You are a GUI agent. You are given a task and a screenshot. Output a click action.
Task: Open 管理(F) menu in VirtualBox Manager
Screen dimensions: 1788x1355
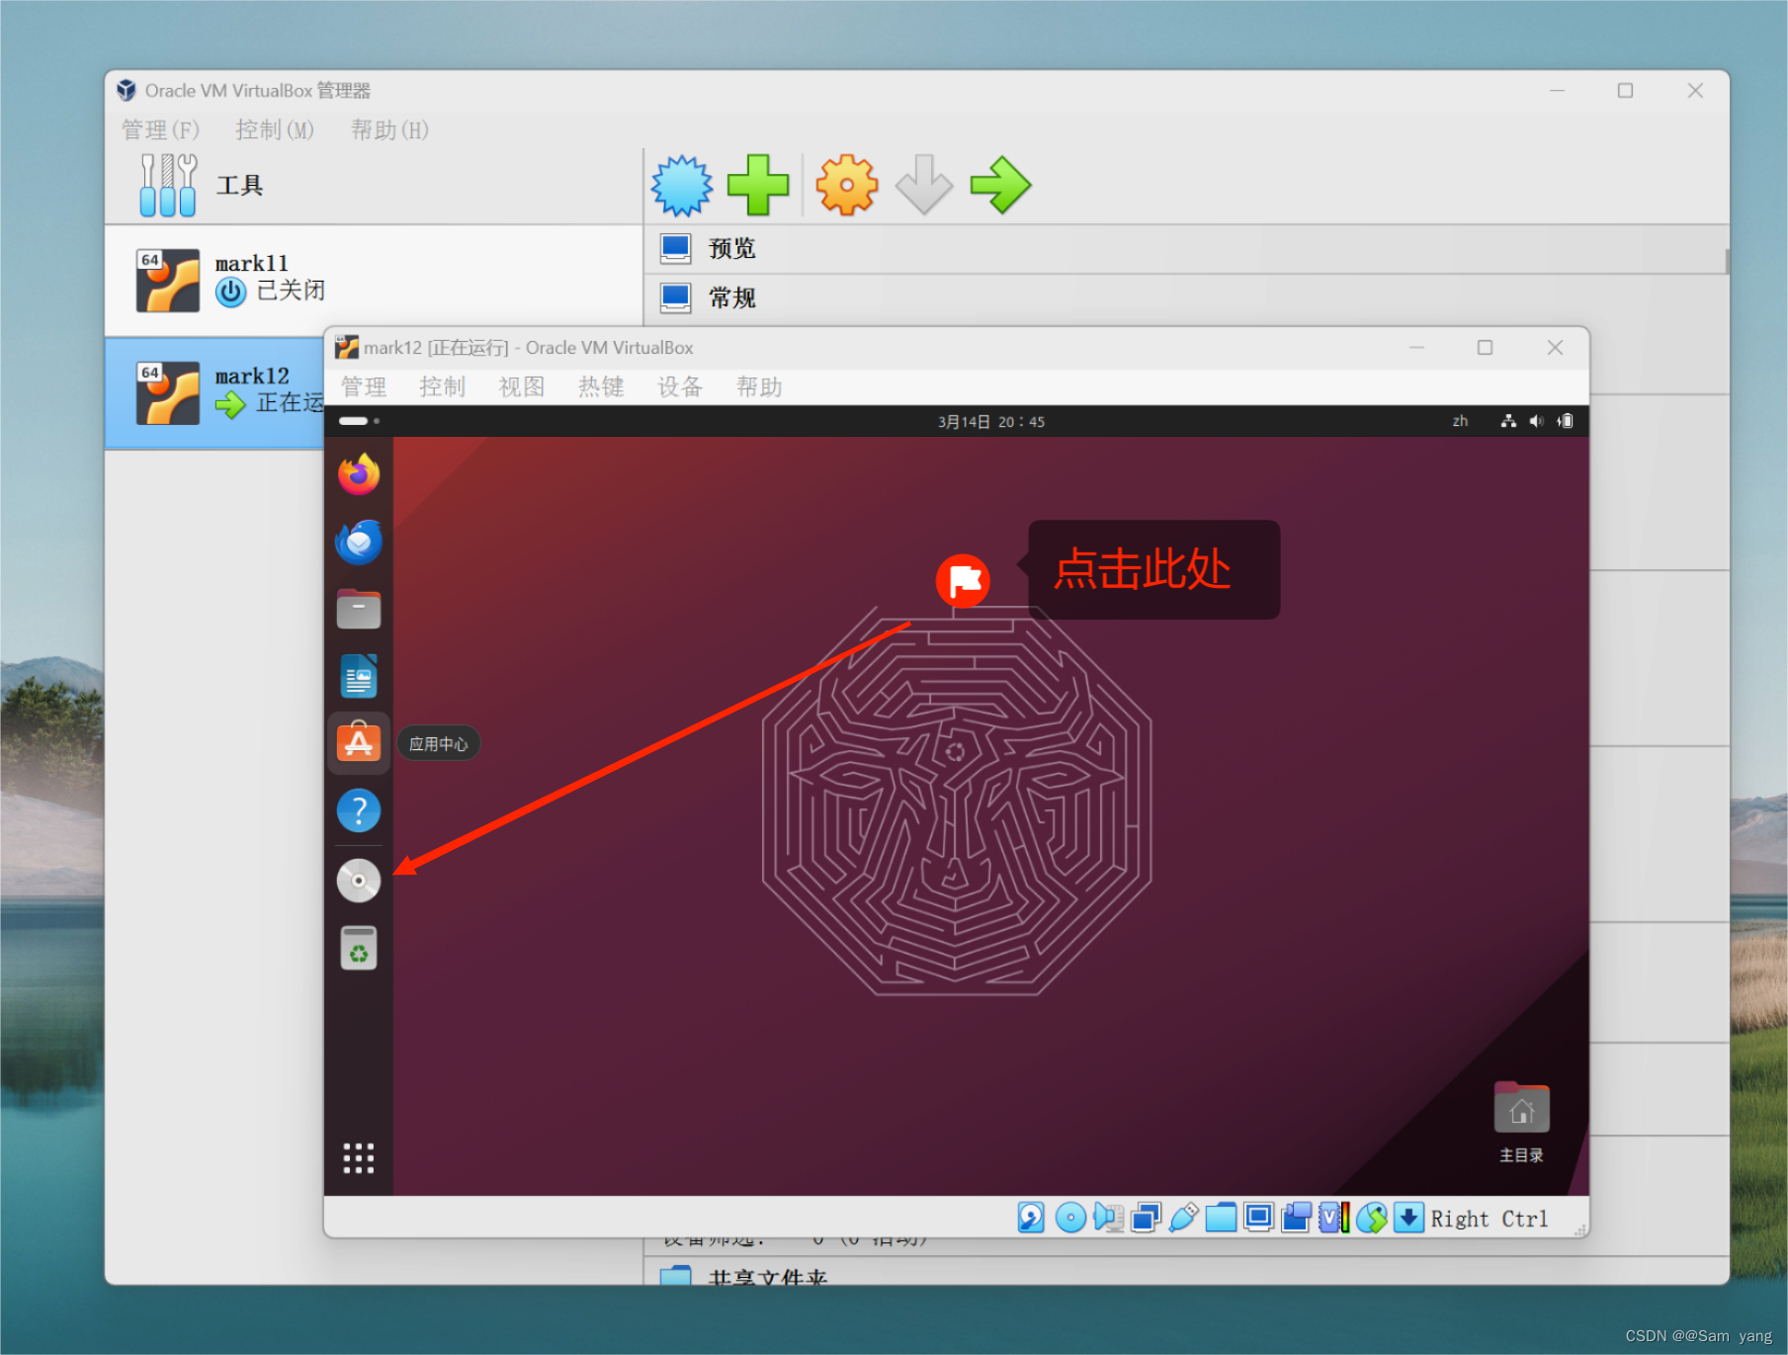point(160,129)
